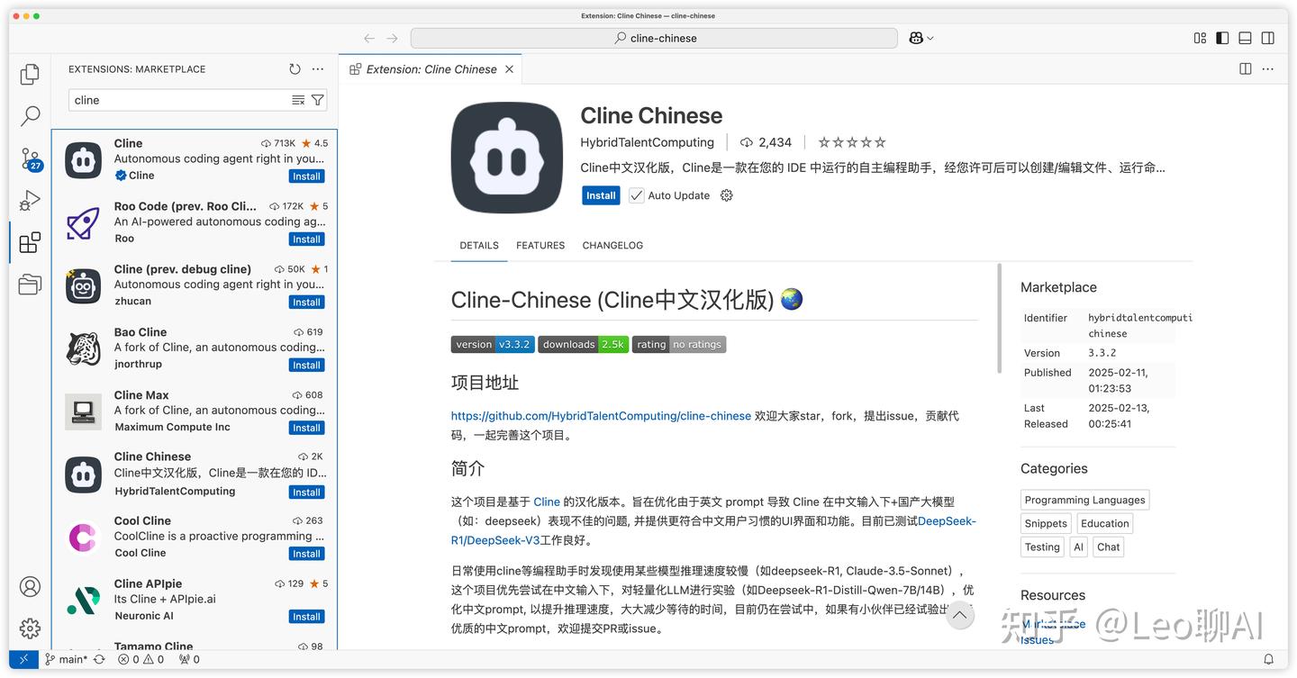The height and width of the screenshot is (678, 1297).
Task: Toggle the Primary Side Bar
Action: (1220, 38)
